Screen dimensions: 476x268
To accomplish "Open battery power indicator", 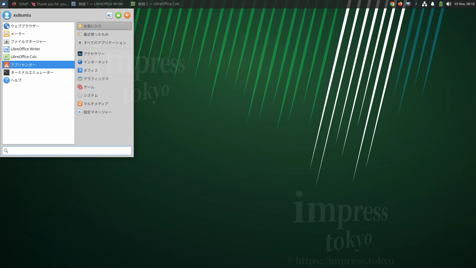I will pyautogui.click(x=441, y=4).
